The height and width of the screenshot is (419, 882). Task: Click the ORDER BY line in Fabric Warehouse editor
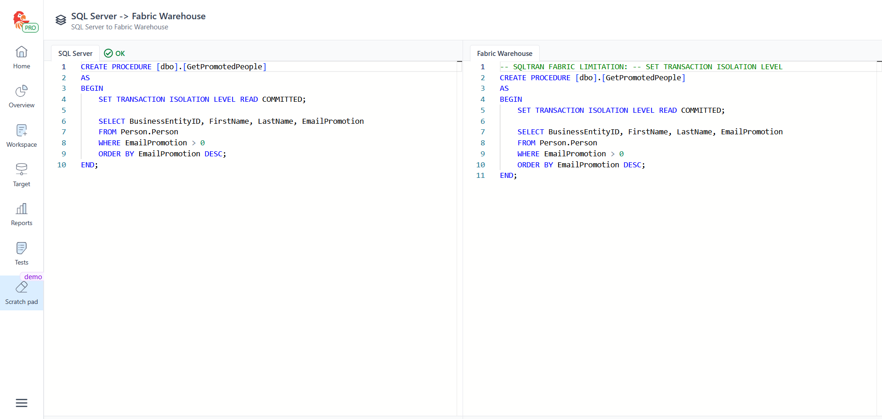(581, 165)
